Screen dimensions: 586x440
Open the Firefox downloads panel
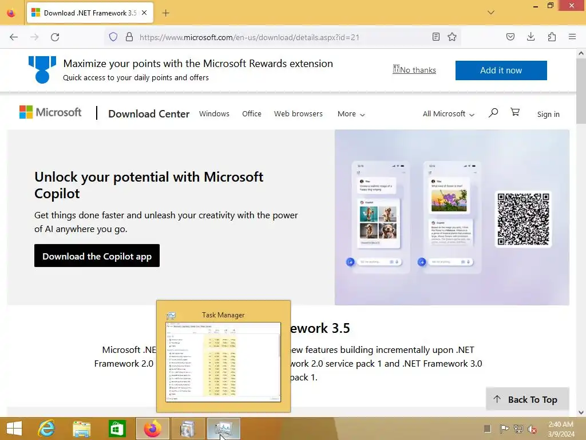(x=530, y=37)
